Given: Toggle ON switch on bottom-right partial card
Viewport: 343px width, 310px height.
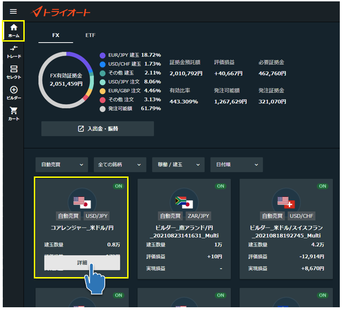Looking at the screenshot, I should 322,295.
